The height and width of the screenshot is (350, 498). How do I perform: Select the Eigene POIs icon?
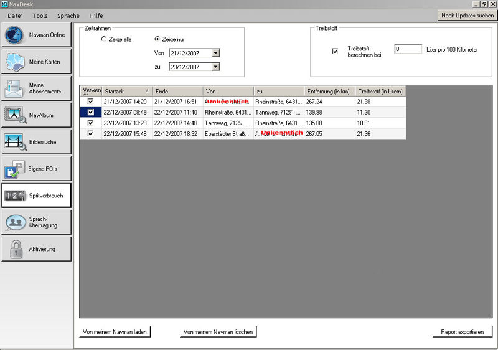click(15, 169)
